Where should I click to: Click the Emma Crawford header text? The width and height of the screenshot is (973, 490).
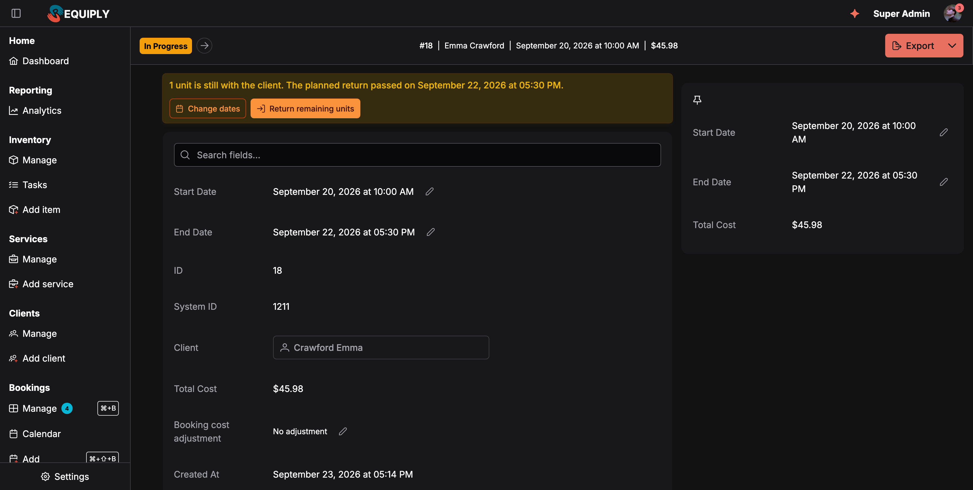pyautogui.click(x=474, y=46)
